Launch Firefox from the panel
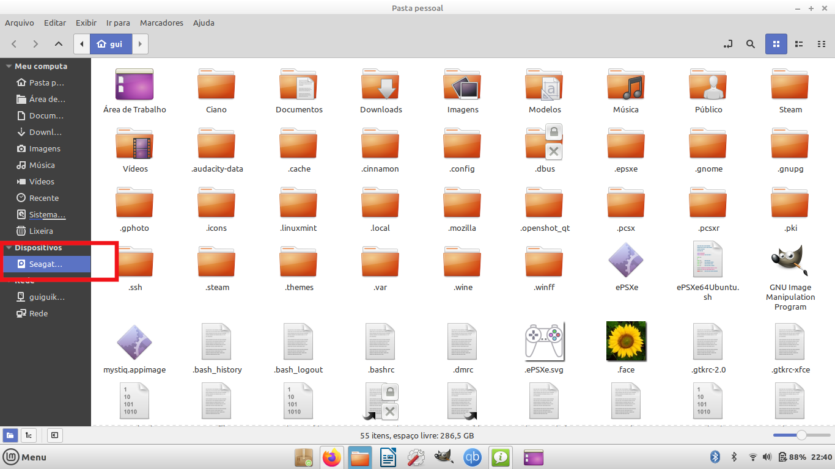The height and width of the screenshot is (469, 835). coord(332,457)
